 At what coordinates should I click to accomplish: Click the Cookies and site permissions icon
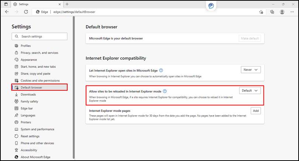point(16,80)
